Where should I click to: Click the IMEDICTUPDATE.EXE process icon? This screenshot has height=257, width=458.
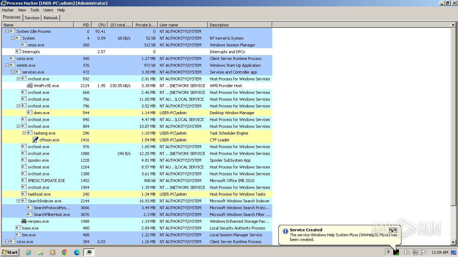24,181
